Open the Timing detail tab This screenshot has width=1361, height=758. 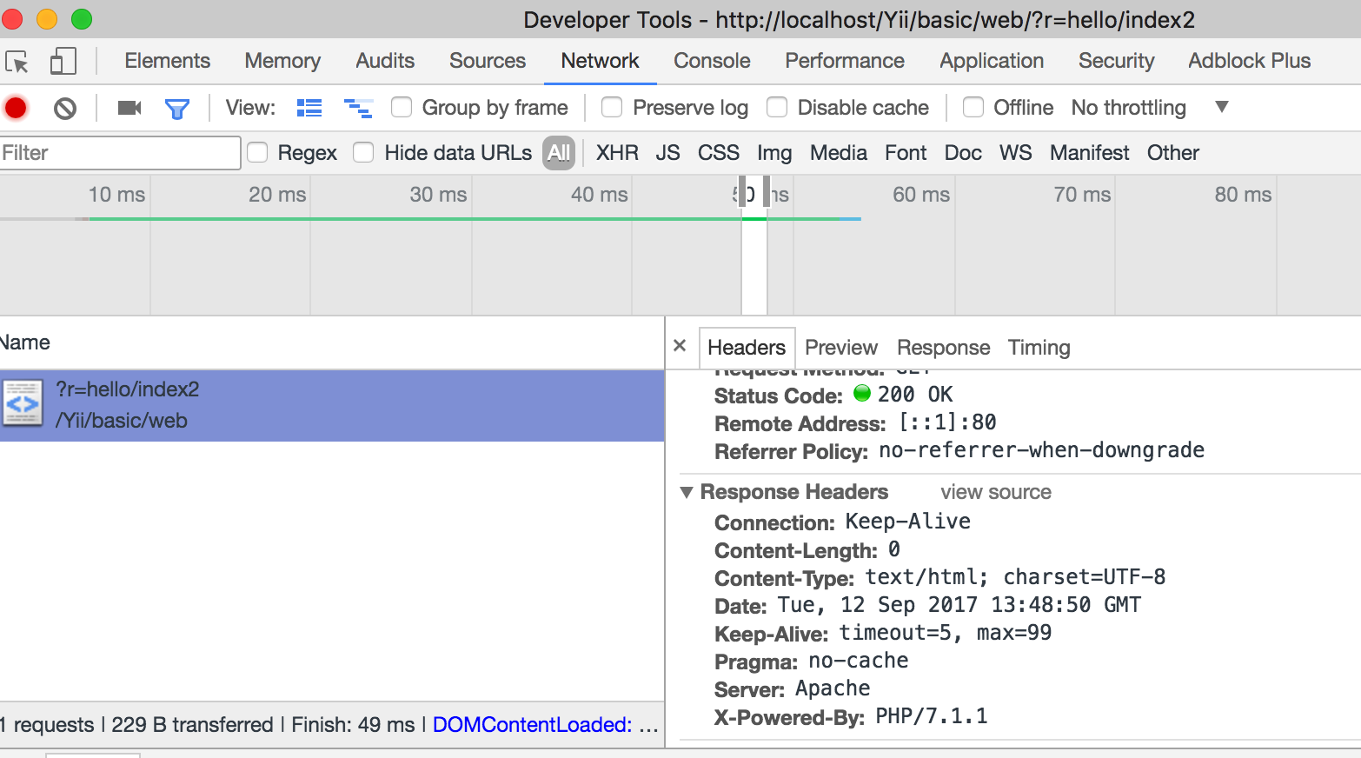coord(1039,348)
